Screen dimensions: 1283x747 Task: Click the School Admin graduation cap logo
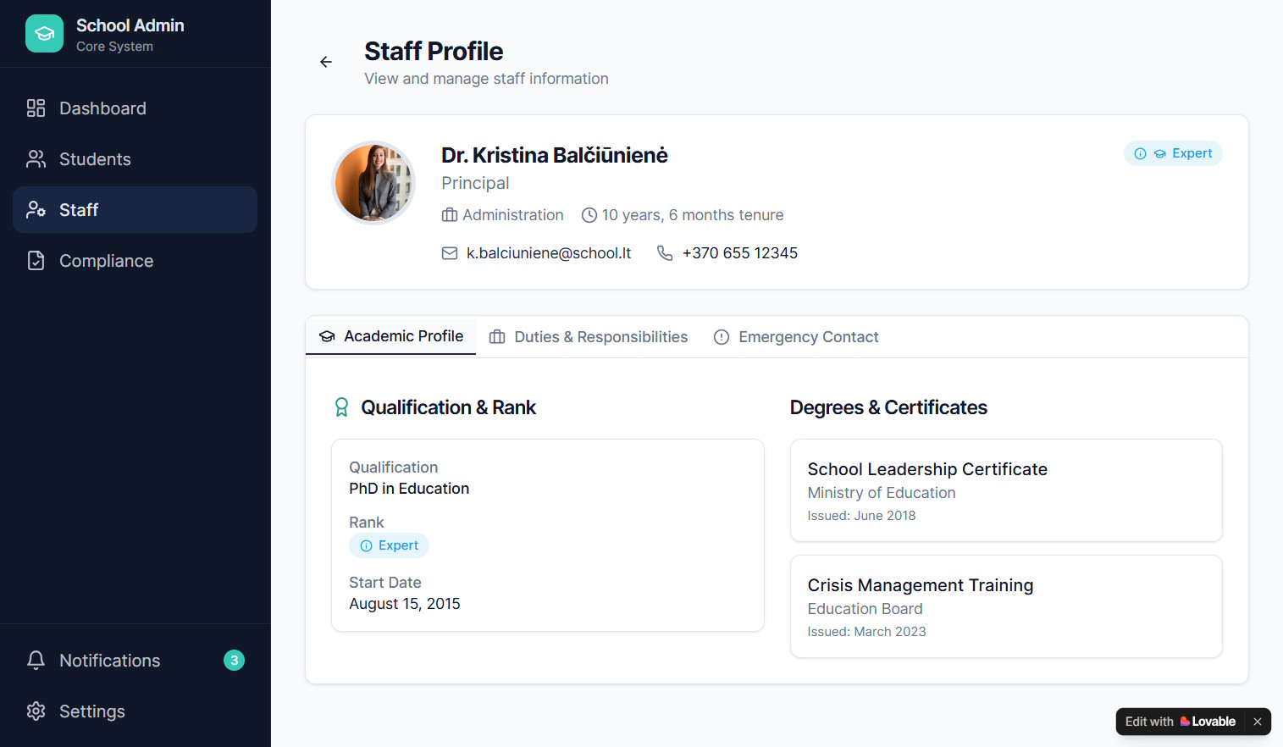coord(44,33)
